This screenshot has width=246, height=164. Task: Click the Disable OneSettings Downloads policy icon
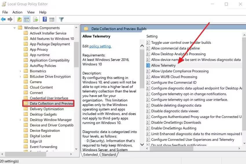point(148,122)
